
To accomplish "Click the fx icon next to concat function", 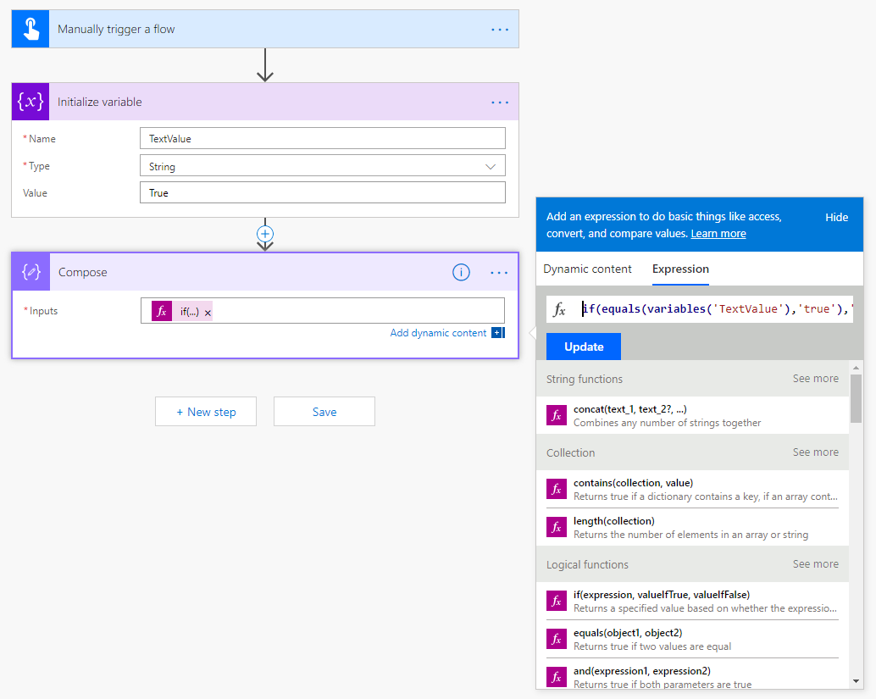I will coord(557,415).
